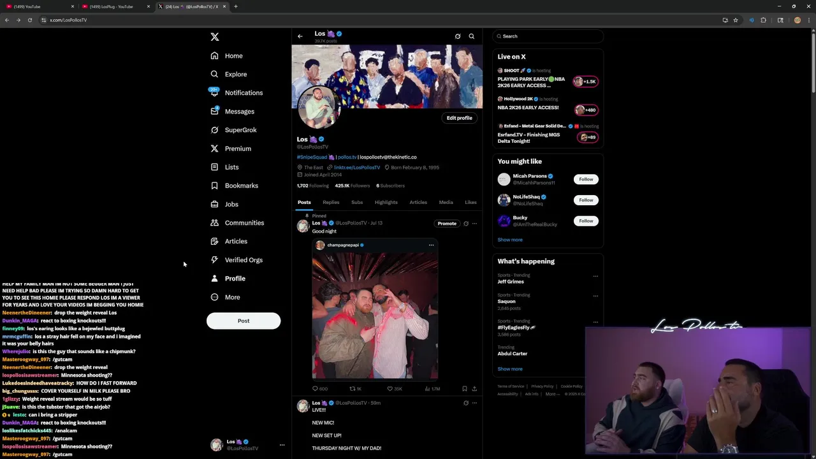Click Promote on pinned post
The width and height of the screenshot is (816, 459).
tap(447, 224)
